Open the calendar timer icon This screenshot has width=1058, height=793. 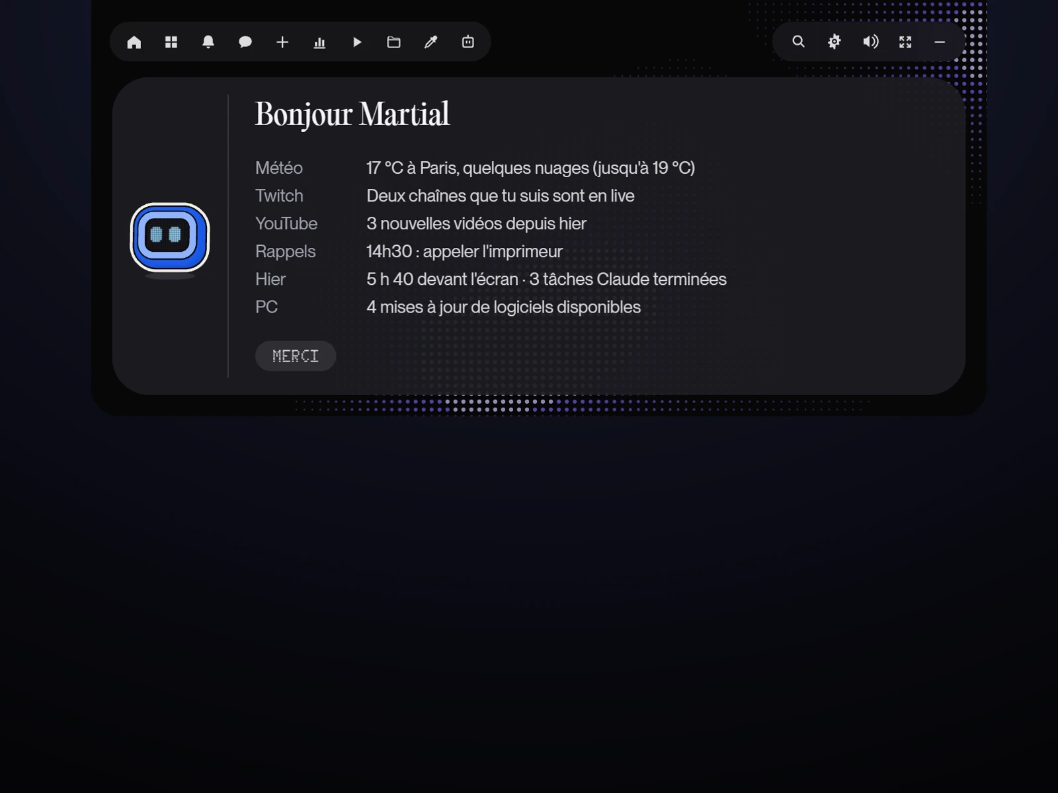pos(468,42)
